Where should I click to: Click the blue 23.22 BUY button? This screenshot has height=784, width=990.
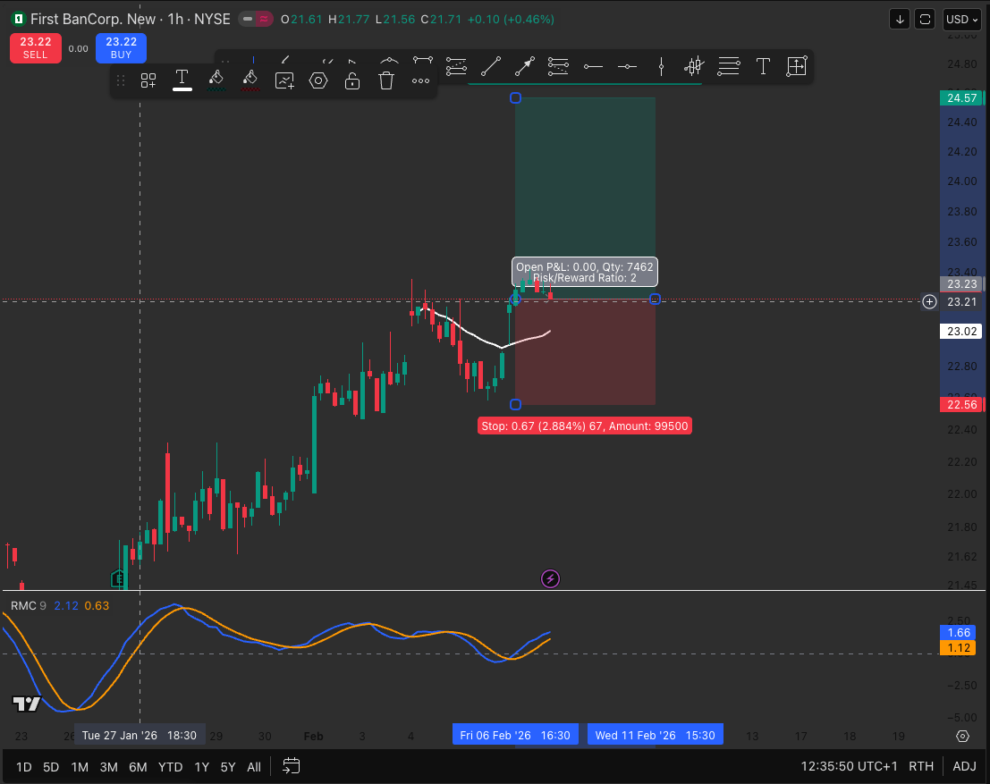point(122,48)
